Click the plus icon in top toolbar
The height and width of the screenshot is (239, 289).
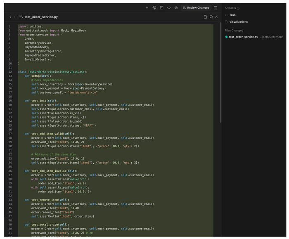[147, 8]
